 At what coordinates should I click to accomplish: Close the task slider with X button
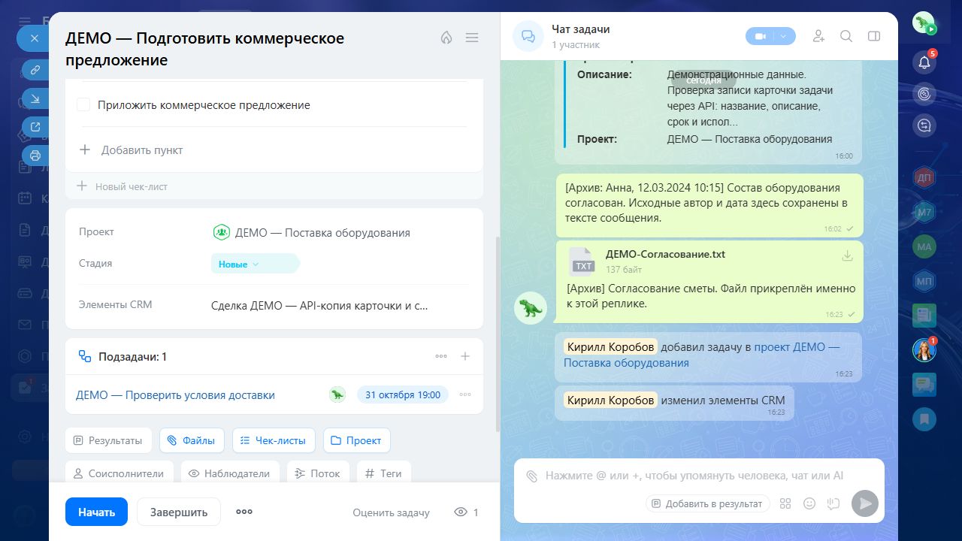coord(33,38)
